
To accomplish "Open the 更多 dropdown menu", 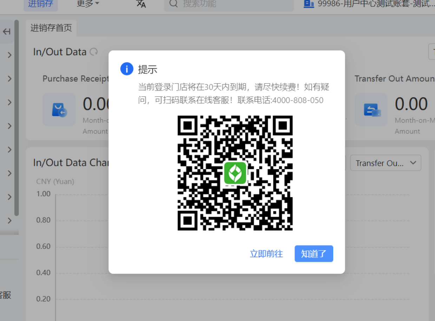I will (x=88, y=4).
